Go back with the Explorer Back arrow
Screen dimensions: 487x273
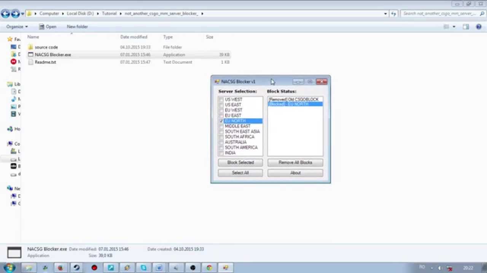5,14
